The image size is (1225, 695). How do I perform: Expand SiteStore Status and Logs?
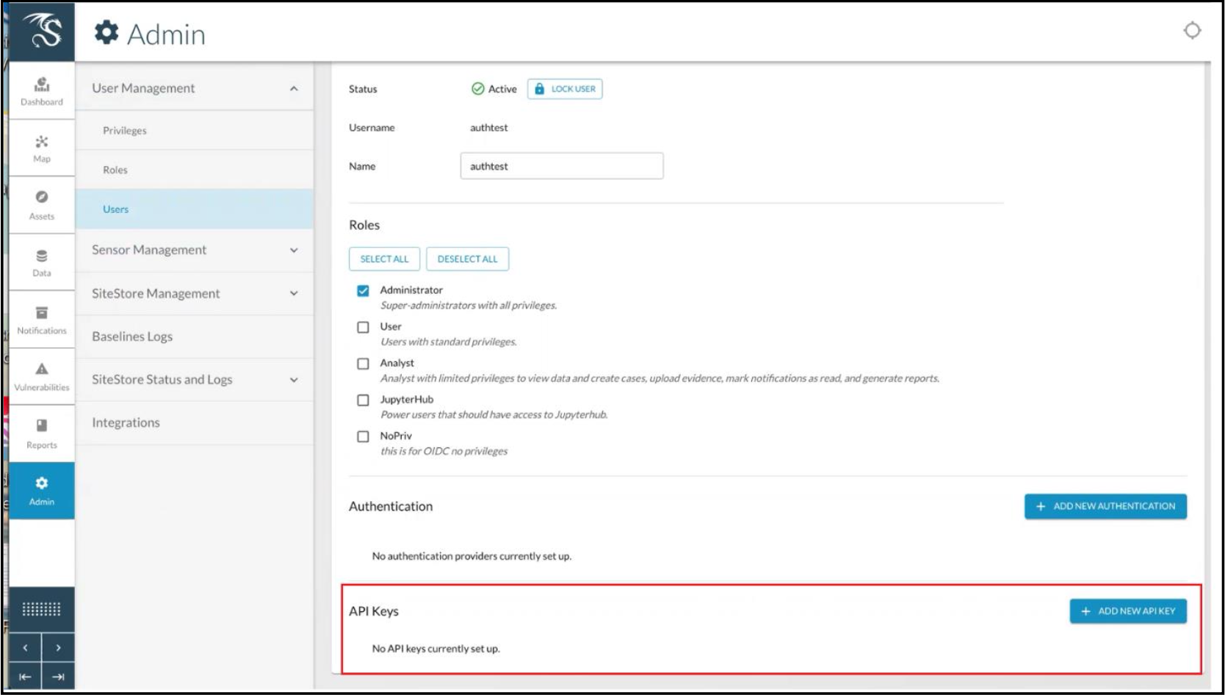294,380
